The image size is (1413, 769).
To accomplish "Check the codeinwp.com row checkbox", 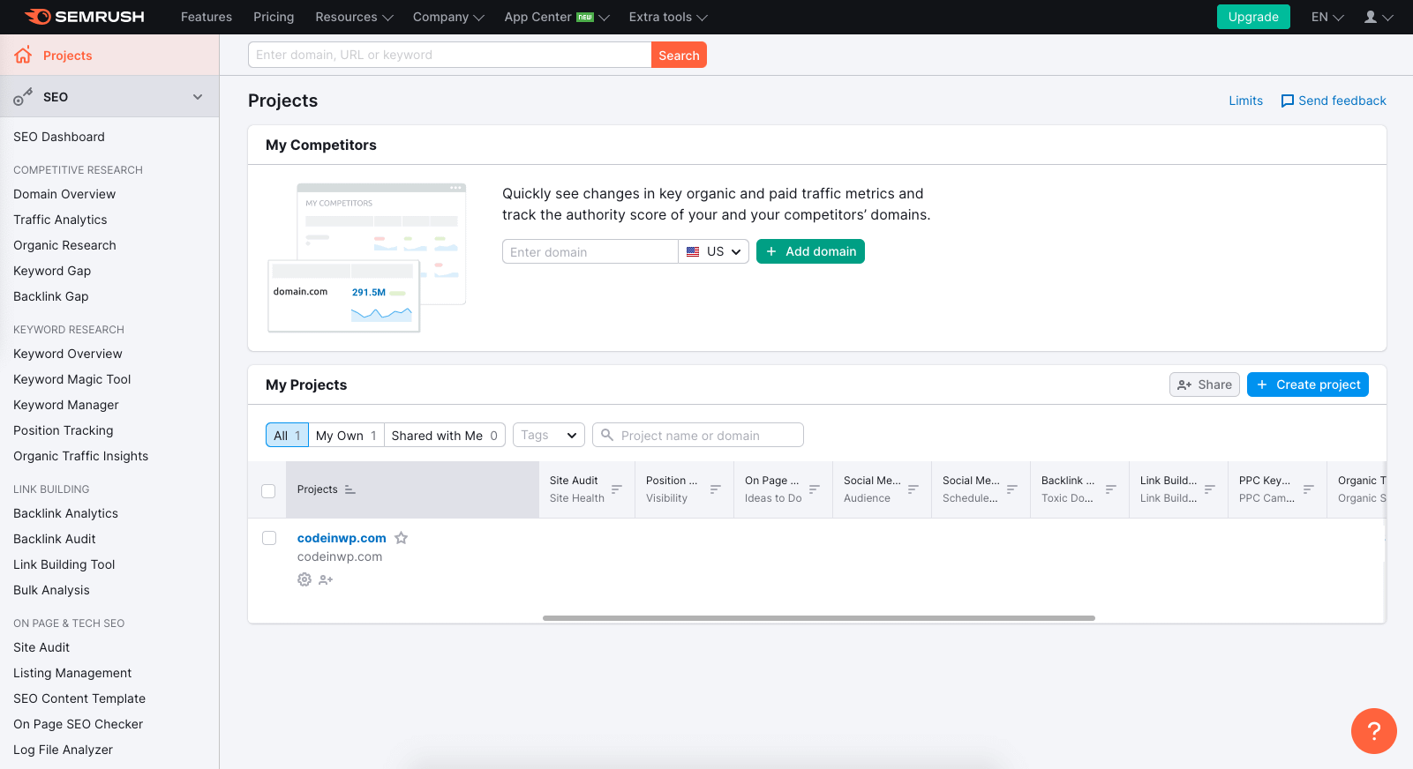I will click(269, 538).
